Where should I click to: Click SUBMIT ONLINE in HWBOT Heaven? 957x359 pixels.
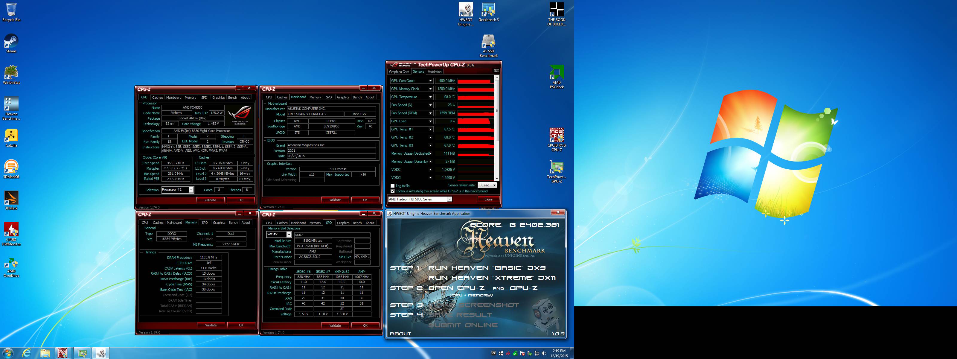coord(463,325)
